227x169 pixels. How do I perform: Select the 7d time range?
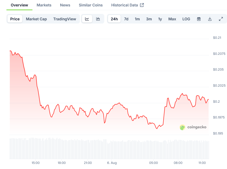click(x=126, y=19)
